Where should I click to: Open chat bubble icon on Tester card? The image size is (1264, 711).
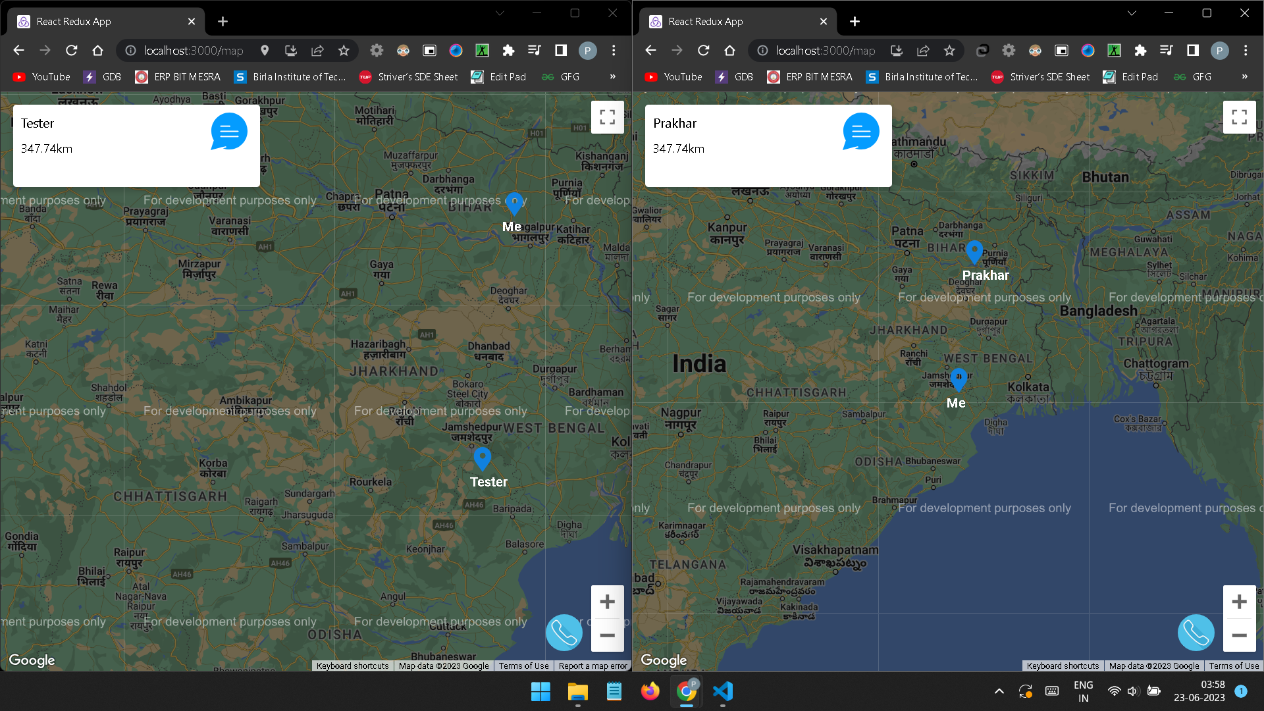pos(228,132)
